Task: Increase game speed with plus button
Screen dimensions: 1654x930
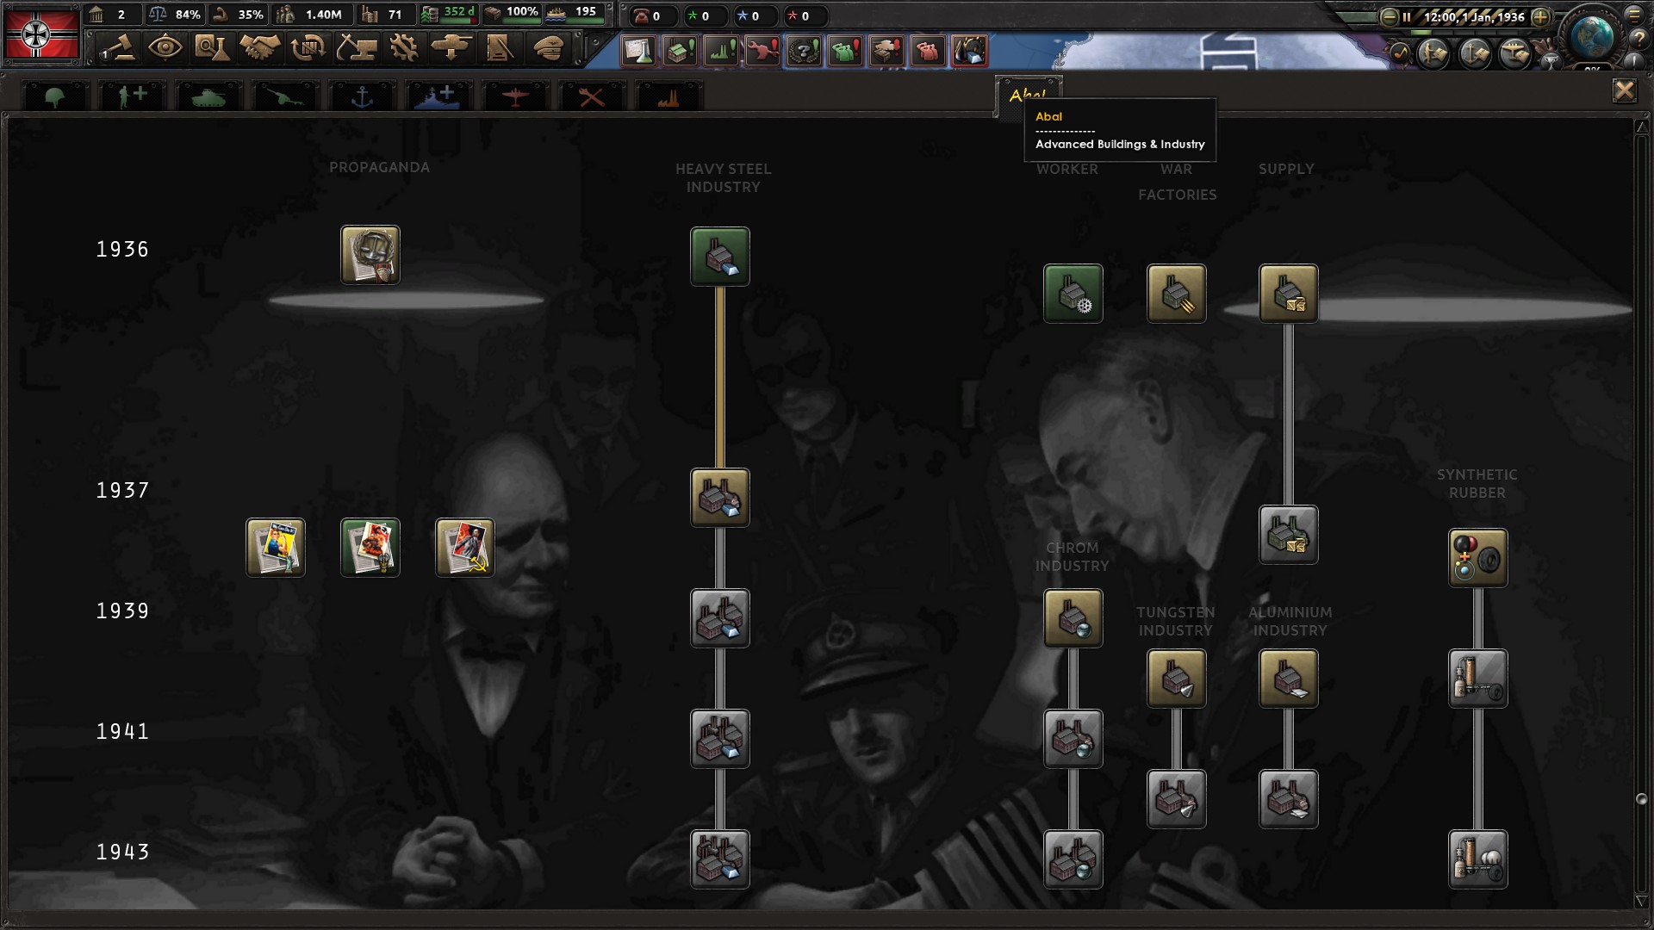Action: (1541, 16)
